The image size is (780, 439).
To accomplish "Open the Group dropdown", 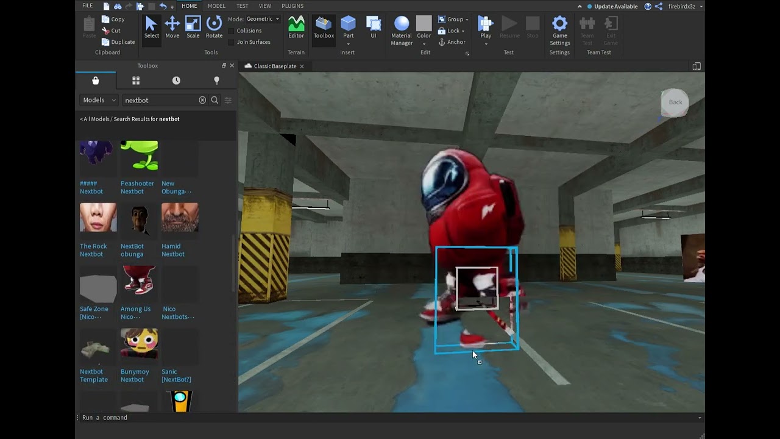I will click(x=453, y=19).
